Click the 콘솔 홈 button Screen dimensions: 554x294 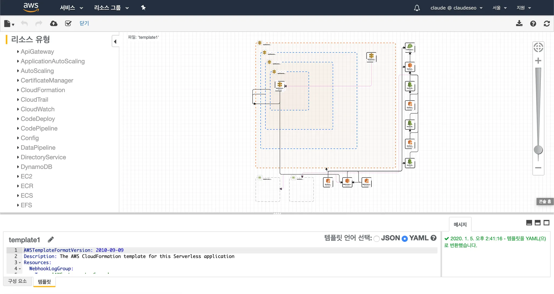pos(545,201)
